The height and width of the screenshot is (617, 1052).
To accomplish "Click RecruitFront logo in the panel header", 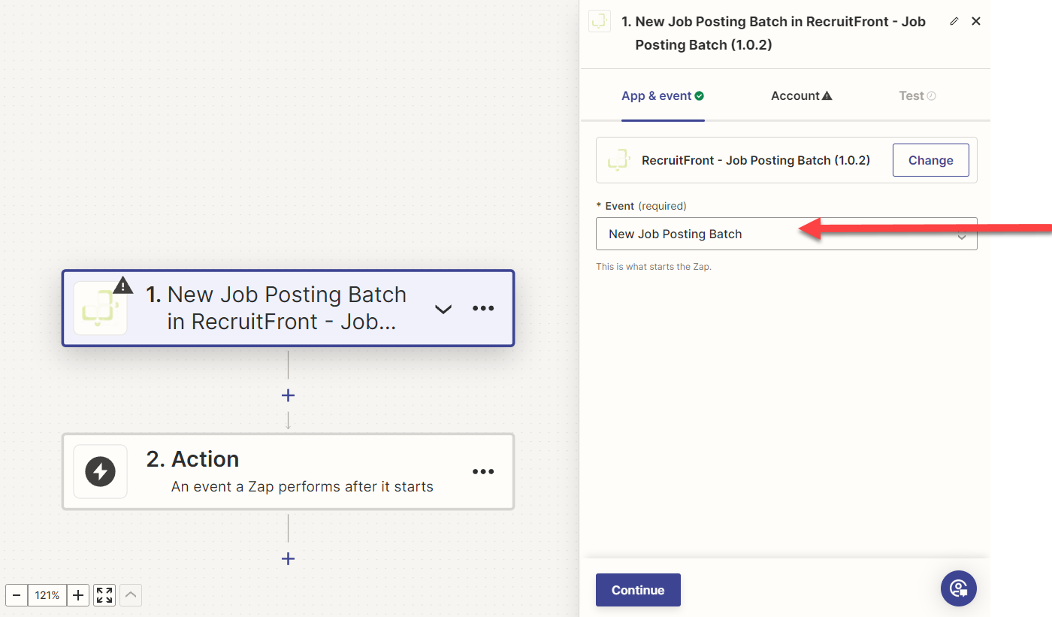I will 599,21.
